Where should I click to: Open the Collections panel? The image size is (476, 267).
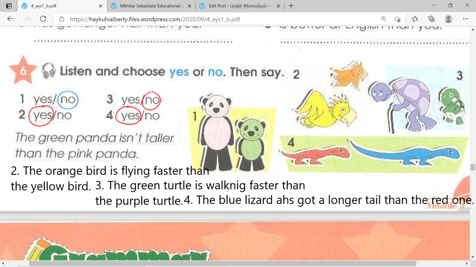431,19
